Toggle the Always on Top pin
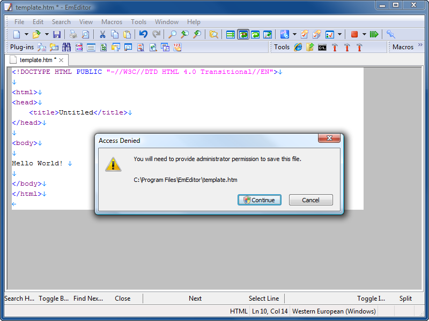Viewport: 429px width, 321px height. (x=391, y=34)
